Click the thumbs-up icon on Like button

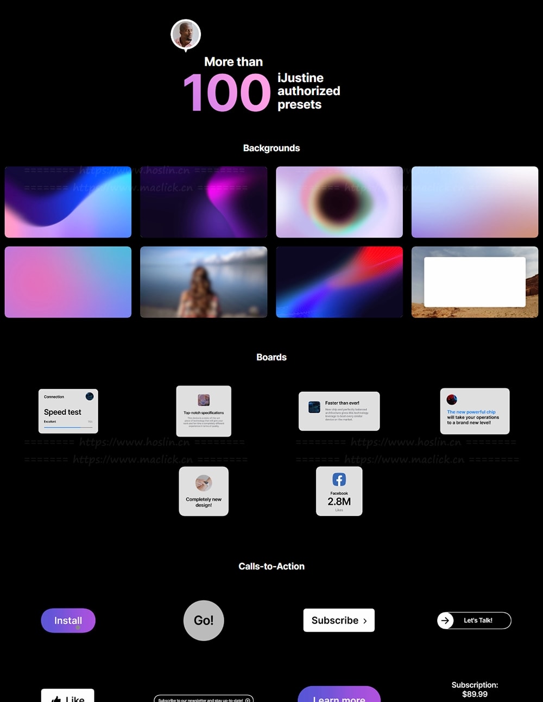[x=56, y=699]
